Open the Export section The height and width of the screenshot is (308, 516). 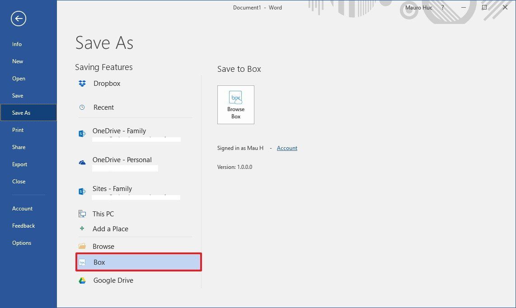[19, 164]
